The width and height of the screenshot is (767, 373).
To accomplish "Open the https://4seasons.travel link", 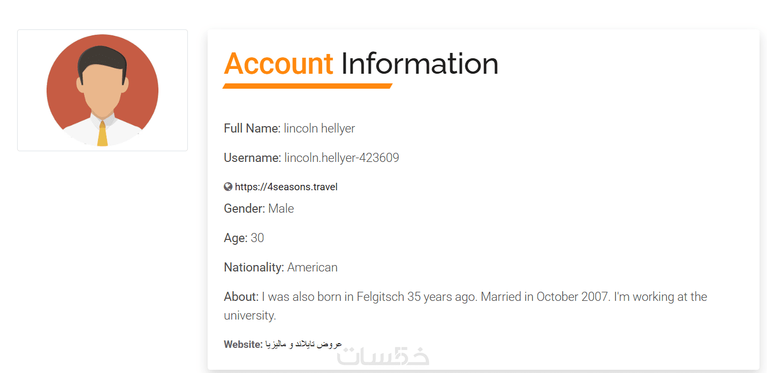I will (286, 187).
